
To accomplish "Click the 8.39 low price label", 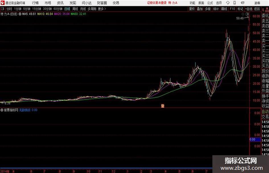I will (x=7, y=103).
